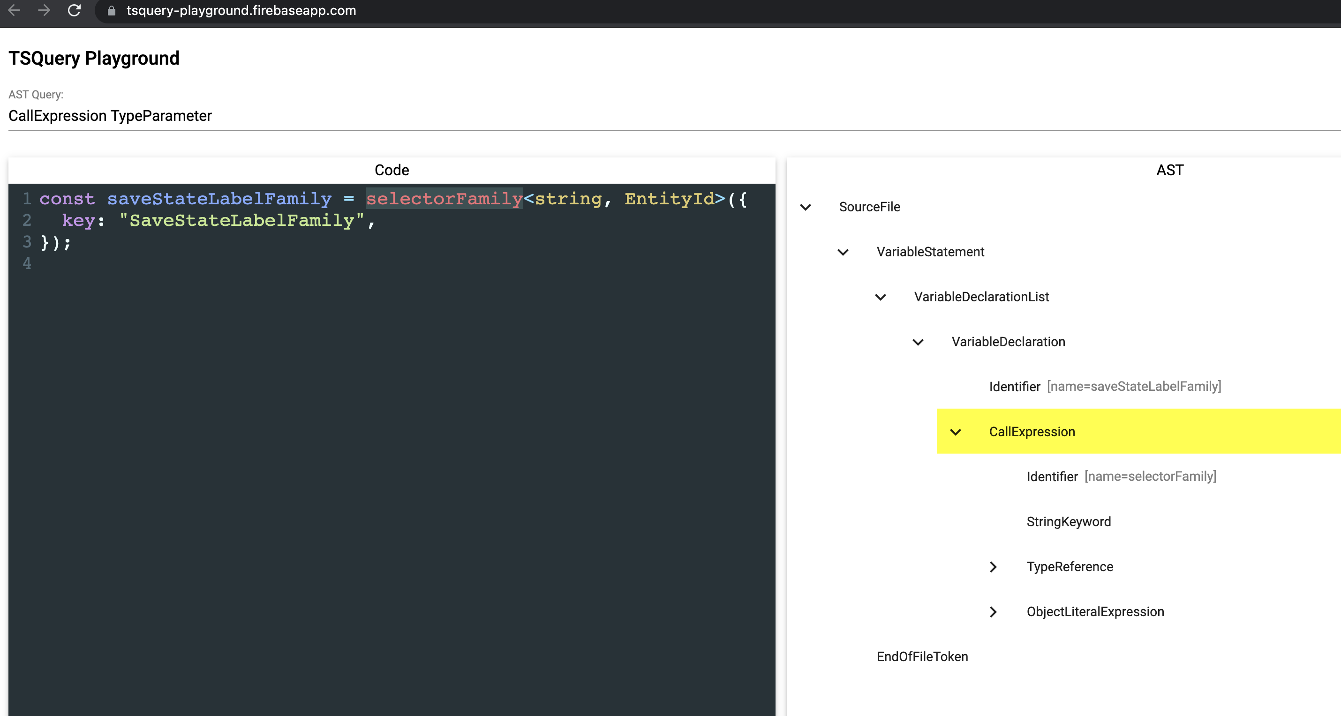The image size is (1341, 716).
Task: Click the key property on line 2
Action: coord(79,221)
